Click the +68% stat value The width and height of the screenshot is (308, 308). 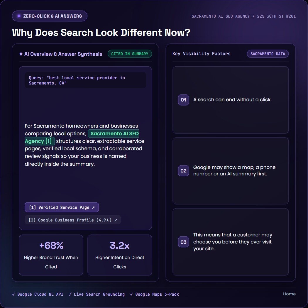click(x=51, y=246)
